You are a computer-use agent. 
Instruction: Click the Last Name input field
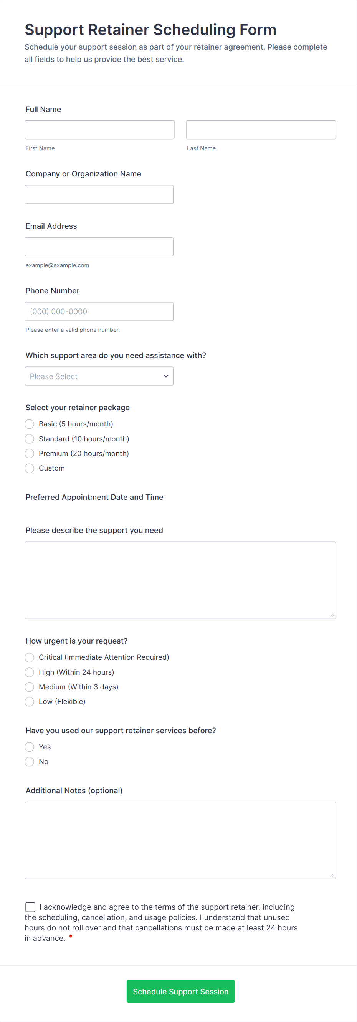[x=260, y=130]
